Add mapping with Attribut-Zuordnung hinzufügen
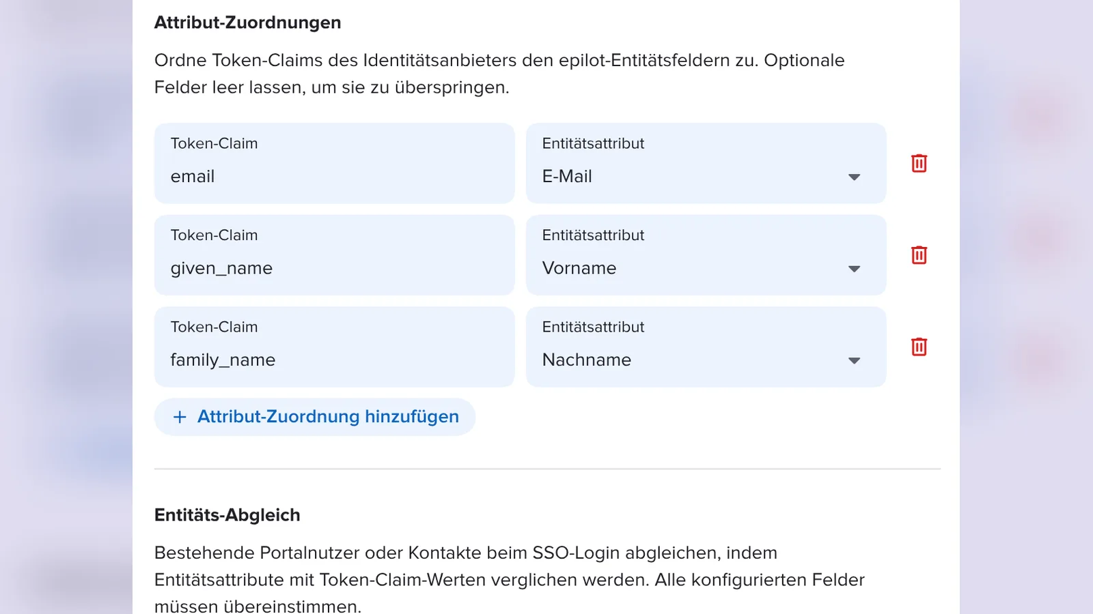The image size is (1093, 614). click(315, 417)
